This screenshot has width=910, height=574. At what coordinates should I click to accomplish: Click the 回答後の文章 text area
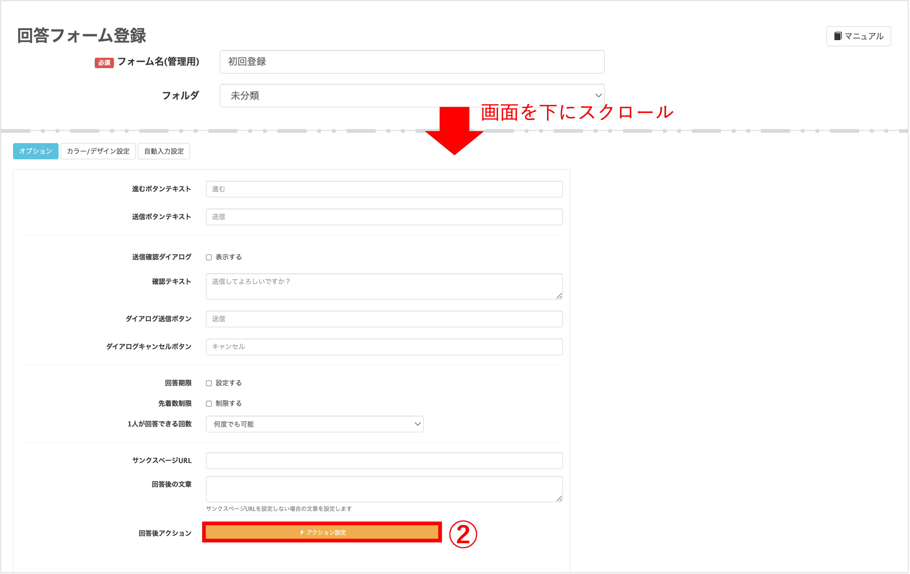384,489
